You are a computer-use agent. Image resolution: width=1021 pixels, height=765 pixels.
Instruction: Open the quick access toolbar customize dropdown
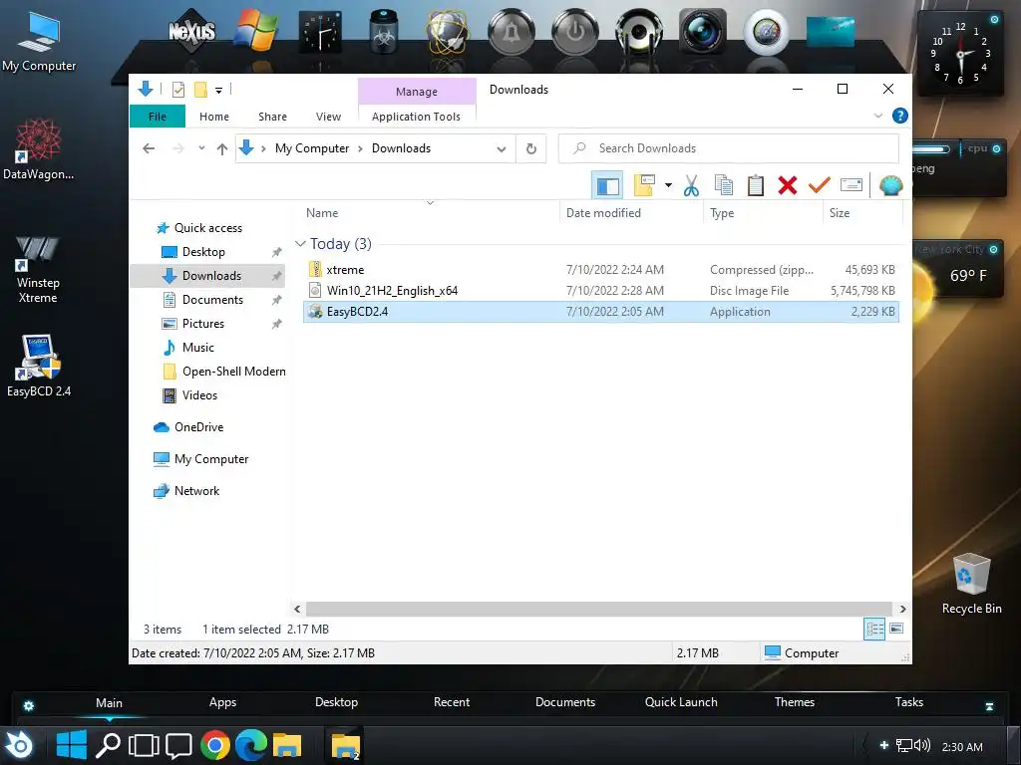coord(218,91)
